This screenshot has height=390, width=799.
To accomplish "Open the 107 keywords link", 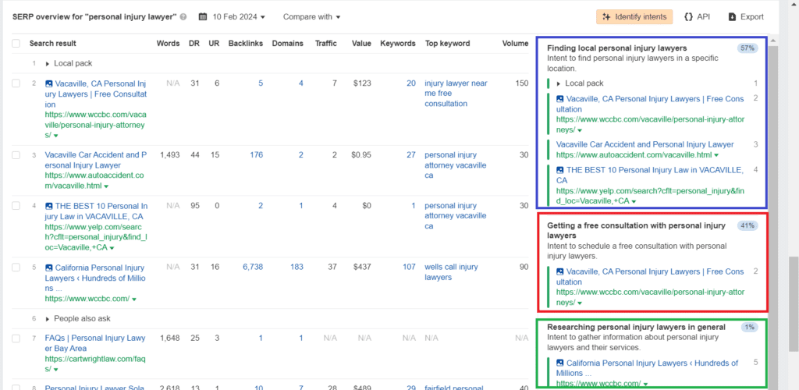I will tap(409, 267).
